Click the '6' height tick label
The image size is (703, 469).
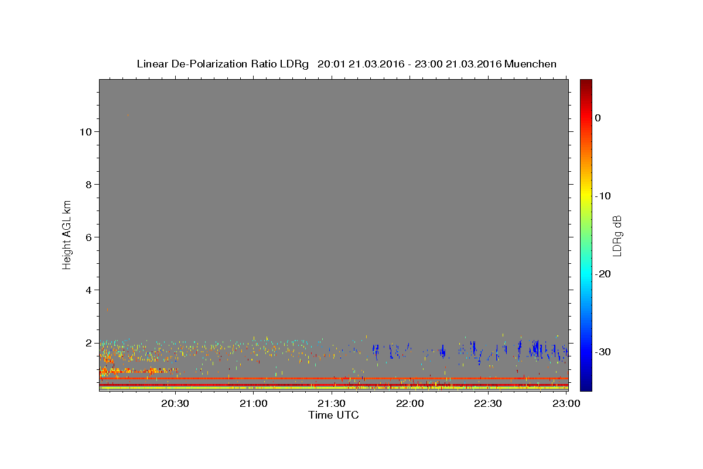click(x=87, y=237)
